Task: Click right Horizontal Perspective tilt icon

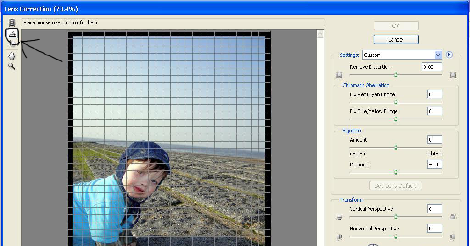Action: coord(453,237)
